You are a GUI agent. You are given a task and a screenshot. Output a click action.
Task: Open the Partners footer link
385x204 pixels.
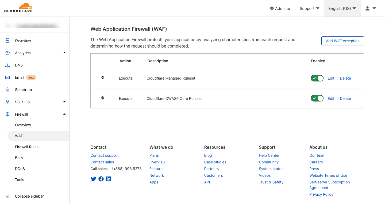coord(211,169)
